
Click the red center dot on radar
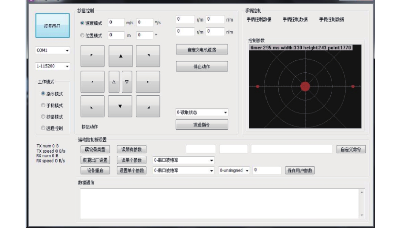click(305, 86)
